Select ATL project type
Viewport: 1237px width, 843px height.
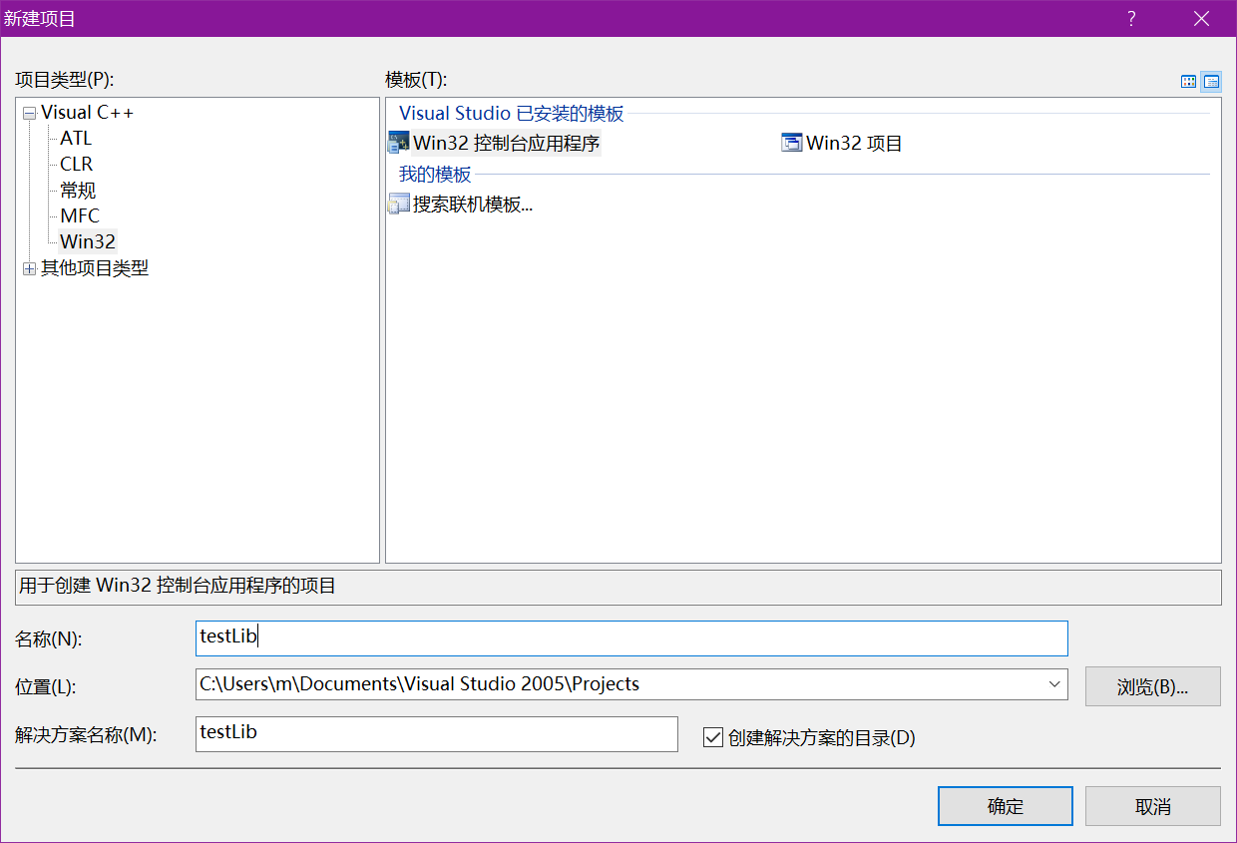click(x=76, y=138)
